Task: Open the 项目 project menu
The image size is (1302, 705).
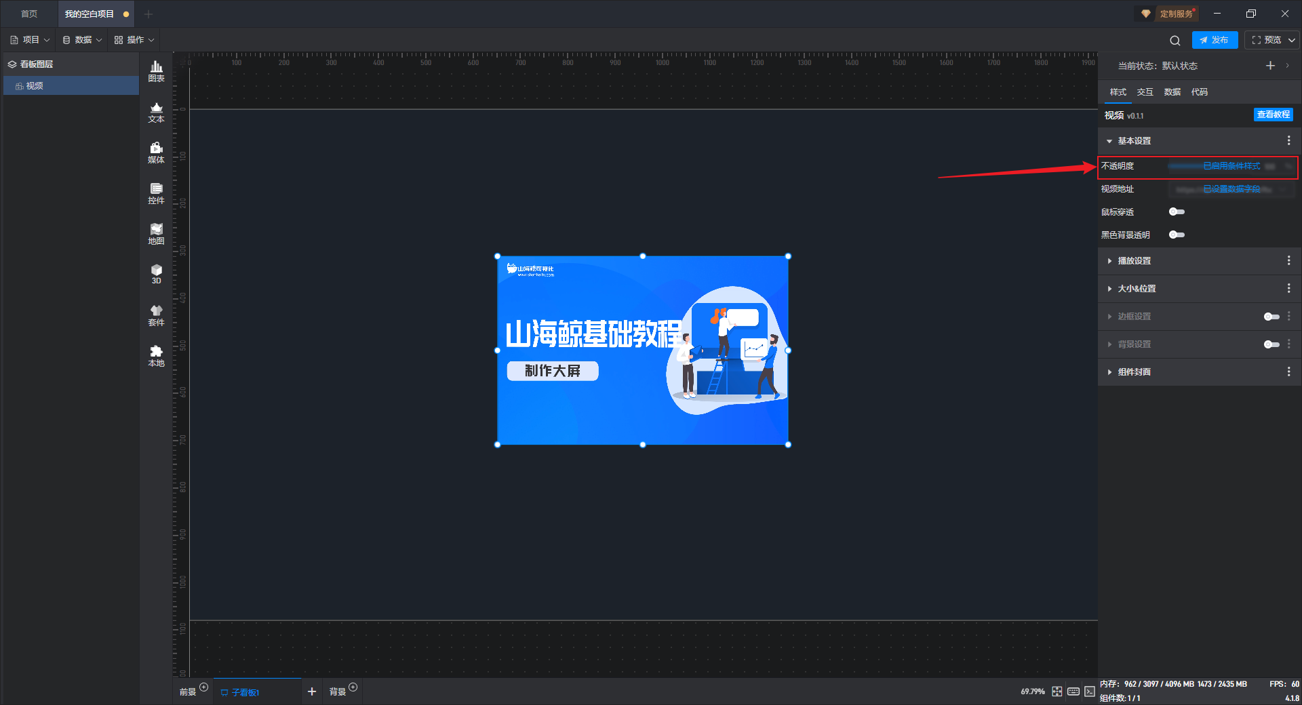Action: click(31, 40)
